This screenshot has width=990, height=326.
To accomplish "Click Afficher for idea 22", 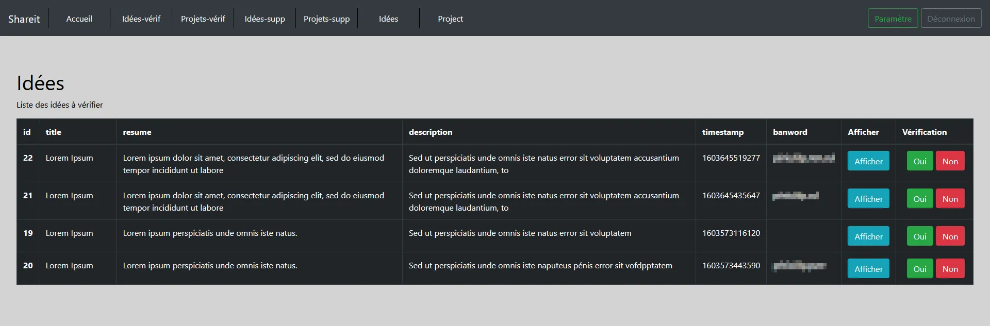I will 868,161.
